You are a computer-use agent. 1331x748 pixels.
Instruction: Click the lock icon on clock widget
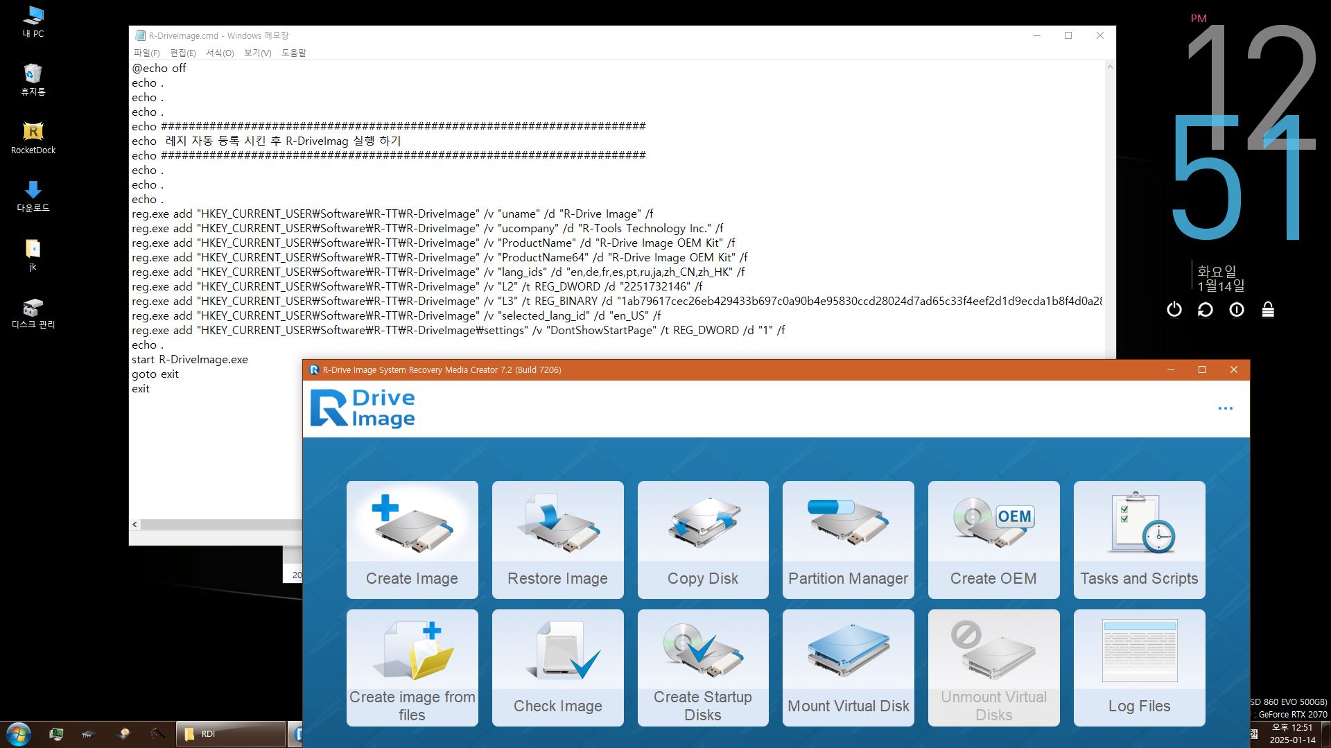[x=1267, y=309]
